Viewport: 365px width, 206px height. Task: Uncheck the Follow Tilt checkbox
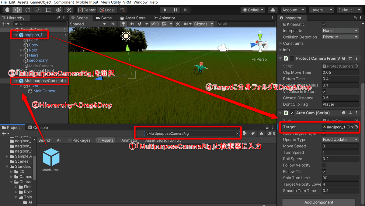point(324,172)
